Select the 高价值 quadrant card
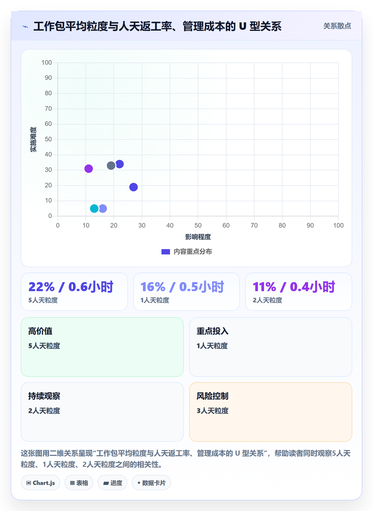This screenshot has height=511, width=373. pos(102,347)
